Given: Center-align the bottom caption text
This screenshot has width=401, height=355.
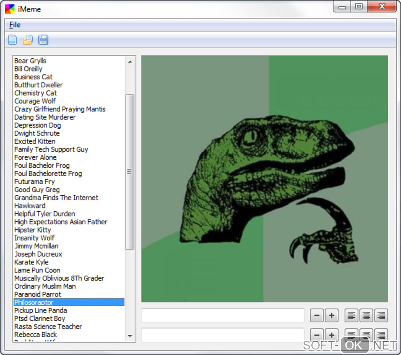Looking at the screenshot, I should (x=366, y=335).
